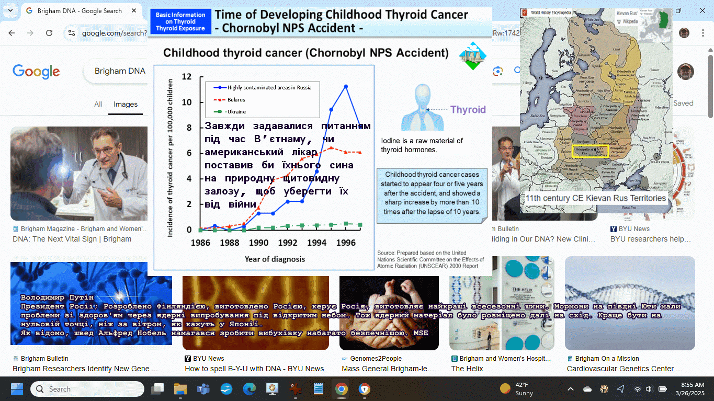Image resolution: width=714 pixels, height=401 pixels.
Task: Open the site information icon in address bar
Action: pyautogui.click(x=72, y=33)
